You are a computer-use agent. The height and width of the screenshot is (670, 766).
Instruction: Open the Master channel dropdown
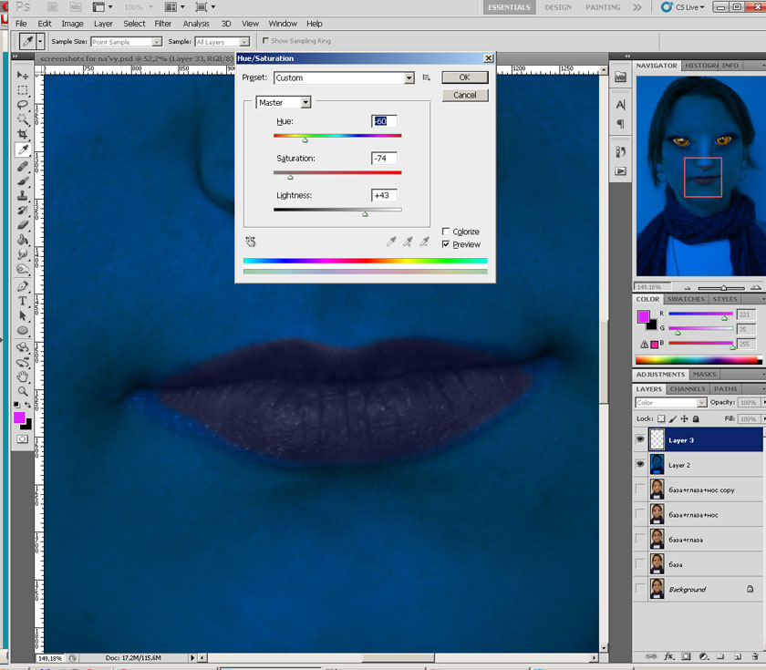305,103
